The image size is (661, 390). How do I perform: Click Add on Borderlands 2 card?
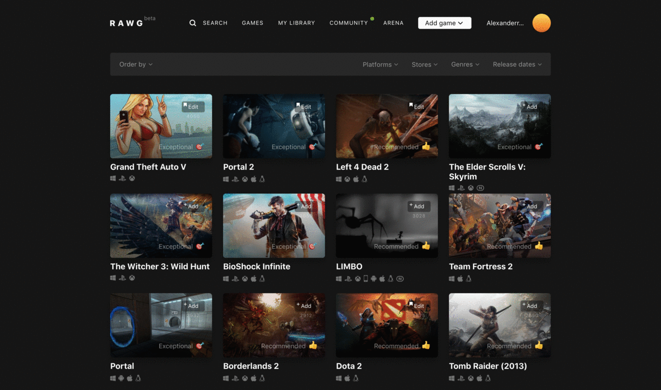pyautogui.click(x=306, y=306)
